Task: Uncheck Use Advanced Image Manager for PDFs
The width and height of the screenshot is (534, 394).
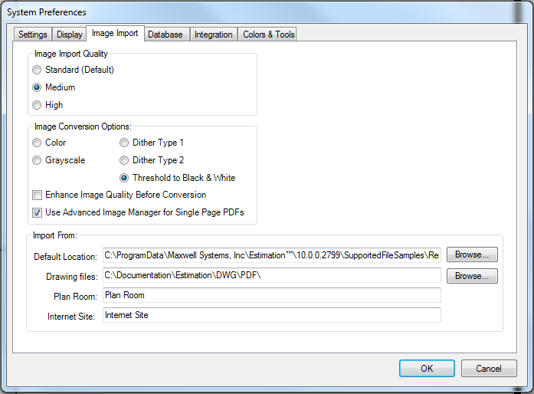Action: 38,212
